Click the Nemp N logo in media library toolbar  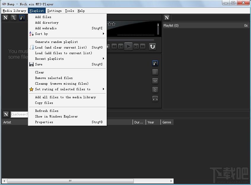pos(5,17)
